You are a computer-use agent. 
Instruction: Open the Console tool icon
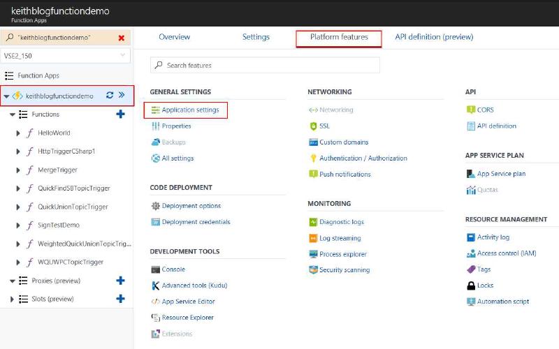(156, 269)
